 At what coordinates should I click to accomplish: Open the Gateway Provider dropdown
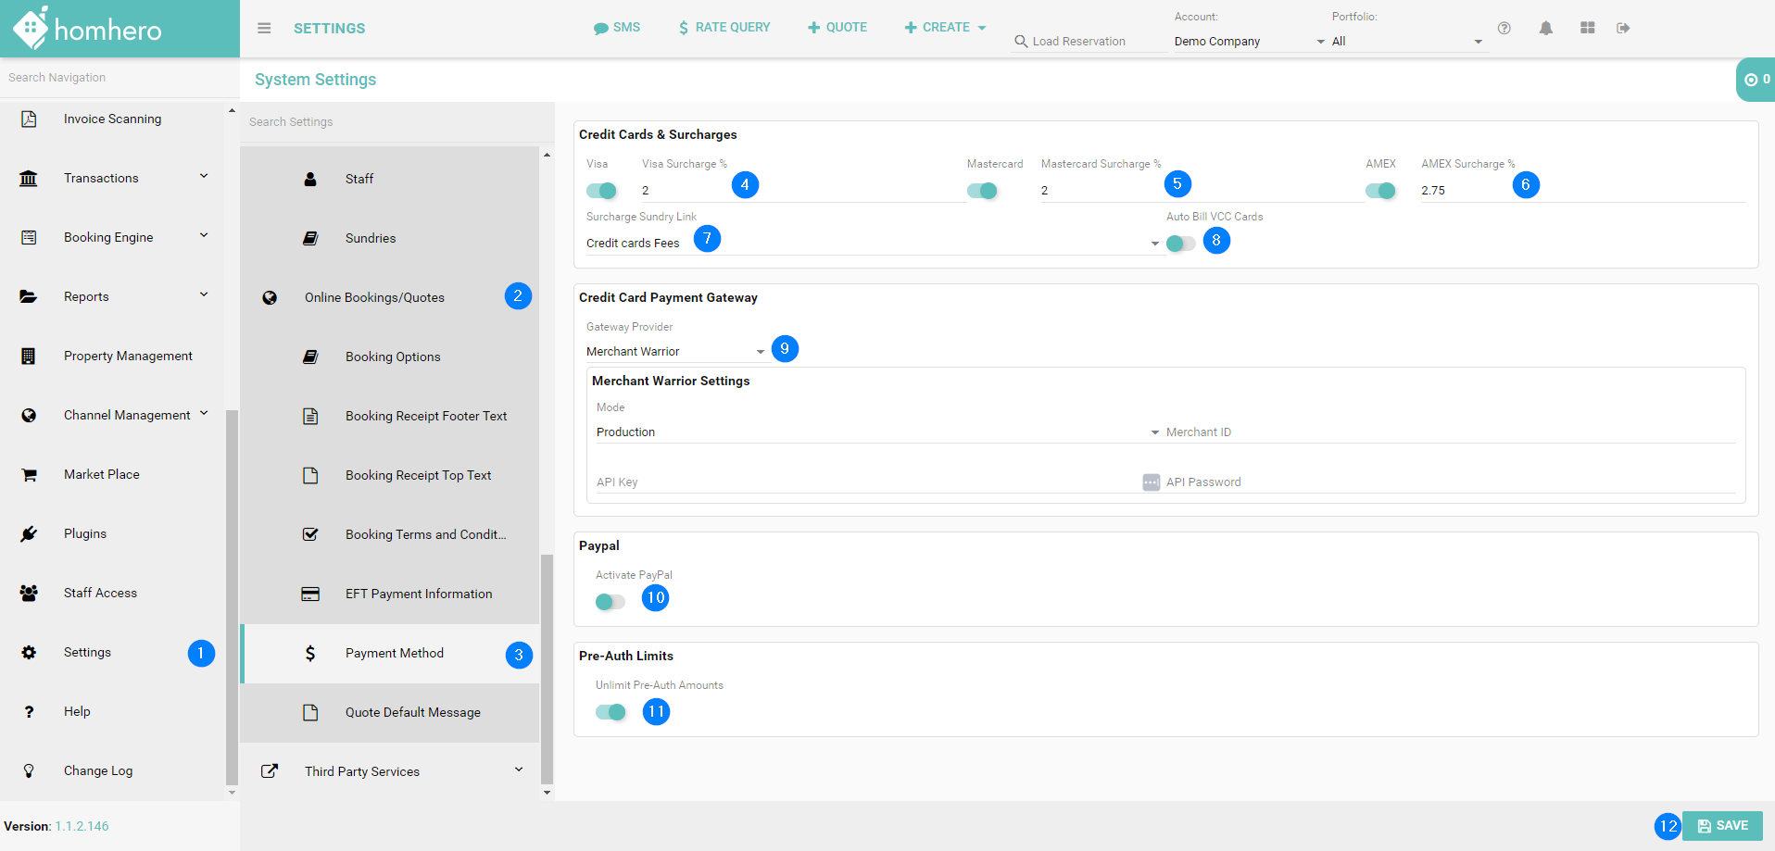[676, 352]
